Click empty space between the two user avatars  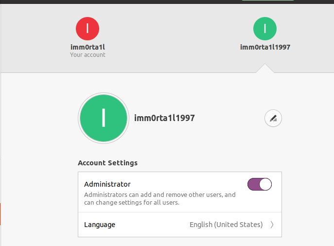click(x=176, y=36)
